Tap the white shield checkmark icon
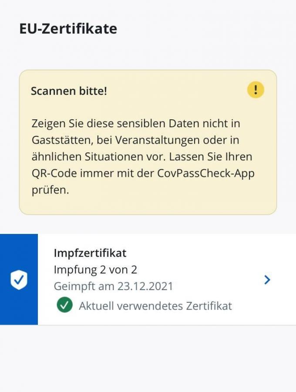296x392 pixels. coord(19,280)
